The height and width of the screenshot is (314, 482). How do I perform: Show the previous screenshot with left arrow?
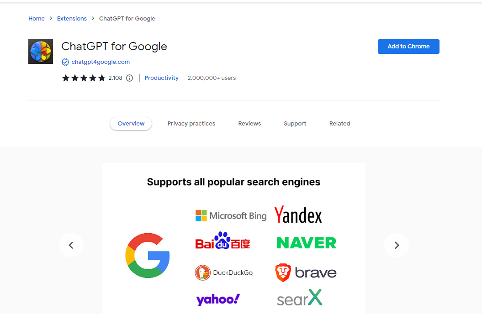pyautogui.click(x=71, y=245)
